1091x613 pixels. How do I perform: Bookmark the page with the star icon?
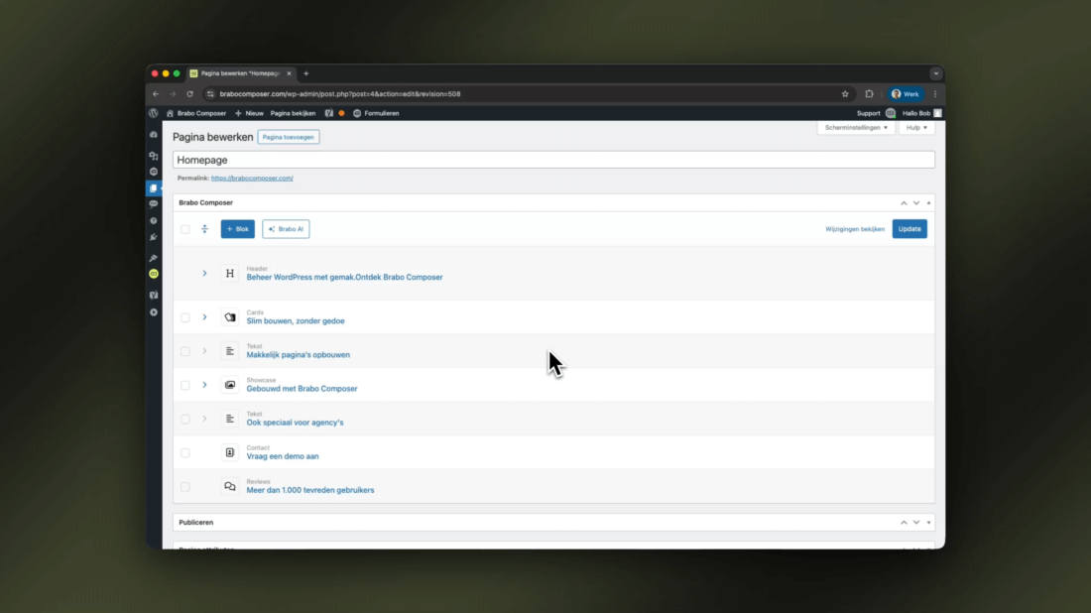845,94
